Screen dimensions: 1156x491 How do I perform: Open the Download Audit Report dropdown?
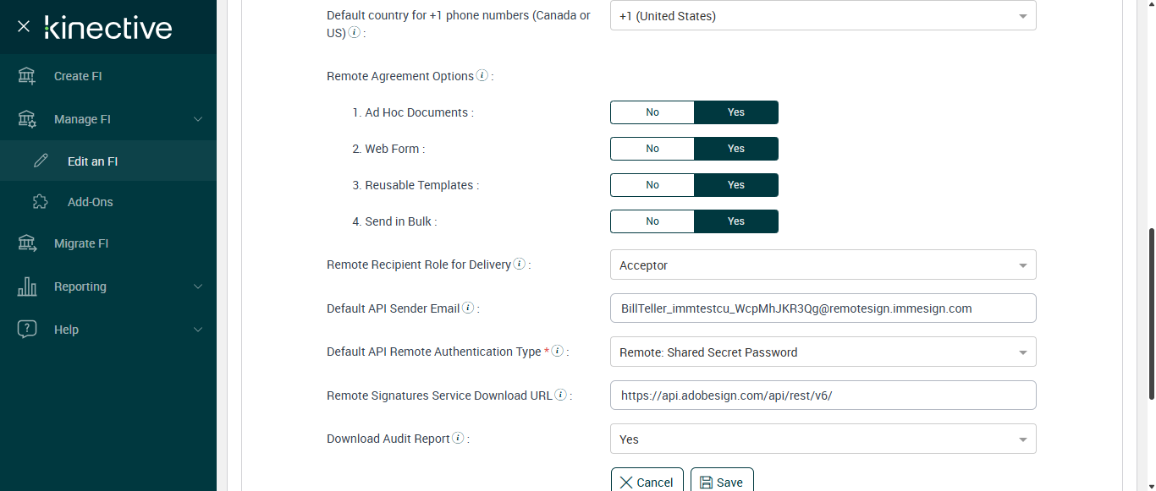(x=823, y=439)
